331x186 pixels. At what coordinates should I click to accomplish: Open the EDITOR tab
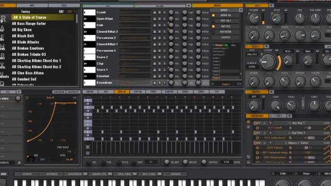90,92
